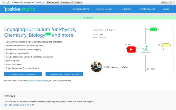This screenshot has height=110, width=176.
Task: Play the YouTube intro video
Action: 131,50
